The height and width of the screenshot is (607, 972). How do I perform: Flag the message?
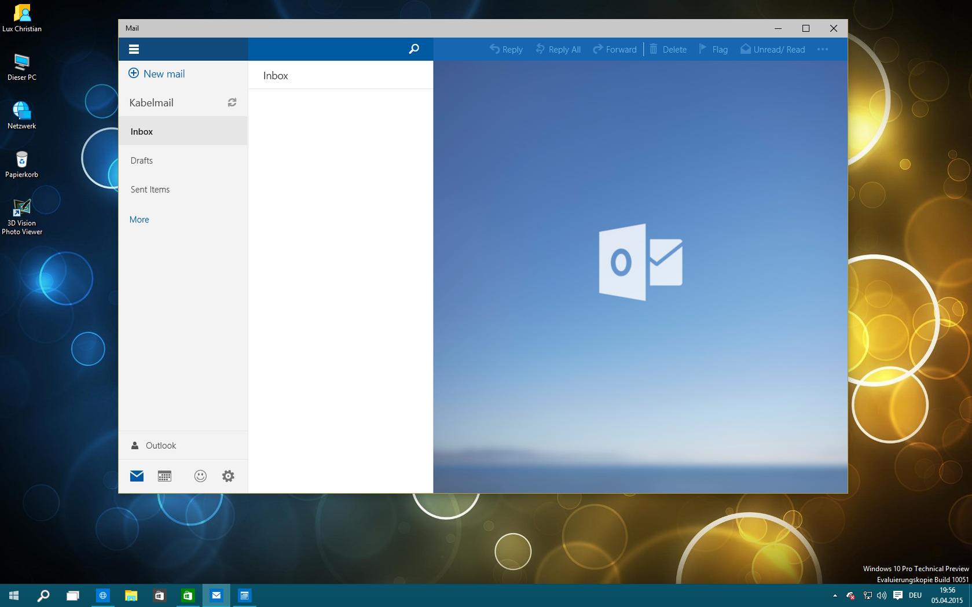[713, 49]
